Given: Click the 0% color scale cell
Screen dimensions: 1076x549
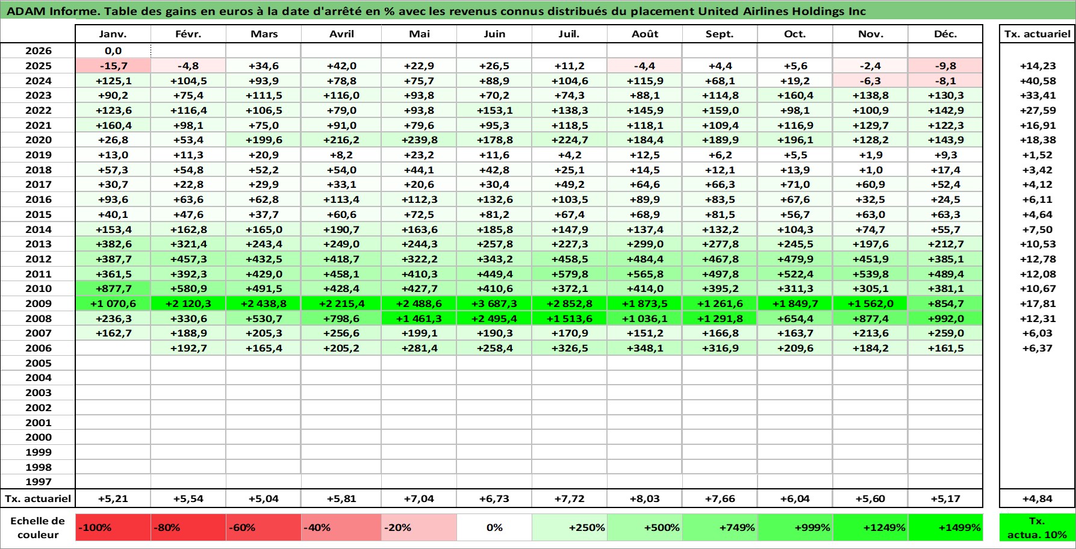Looking at the screenshot, I should pyautogui.click(x=494, y=527).
